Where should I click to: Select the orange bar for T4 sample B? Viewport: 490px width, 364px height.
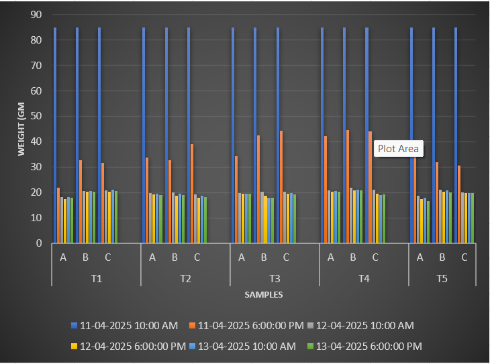point(347,188)
